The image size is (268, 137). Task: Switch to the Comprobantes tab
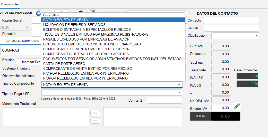10,4
